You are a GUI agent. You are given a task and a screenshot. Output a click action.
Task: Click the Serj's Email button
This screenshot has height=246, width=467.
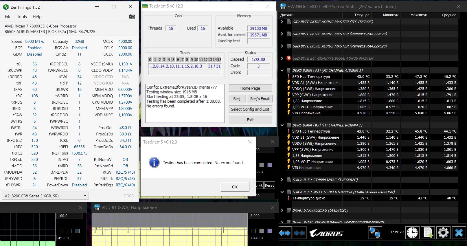260,99
